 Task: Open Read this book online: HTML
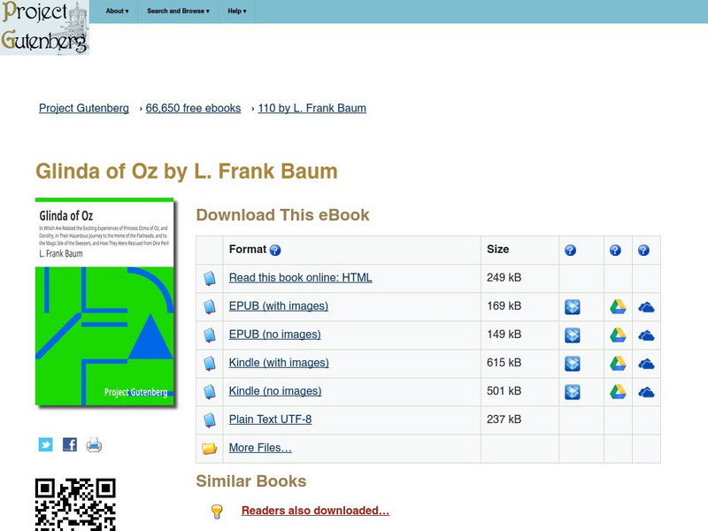300,278
